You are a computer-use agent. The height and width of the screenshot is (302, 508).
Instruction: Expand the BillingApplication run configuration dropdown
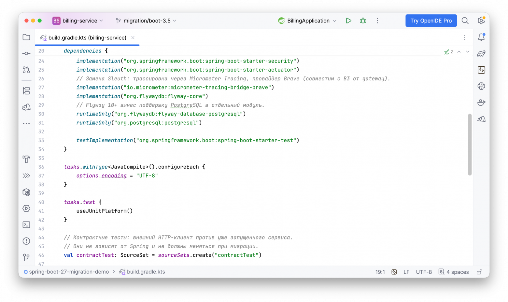tap(307, 21)
